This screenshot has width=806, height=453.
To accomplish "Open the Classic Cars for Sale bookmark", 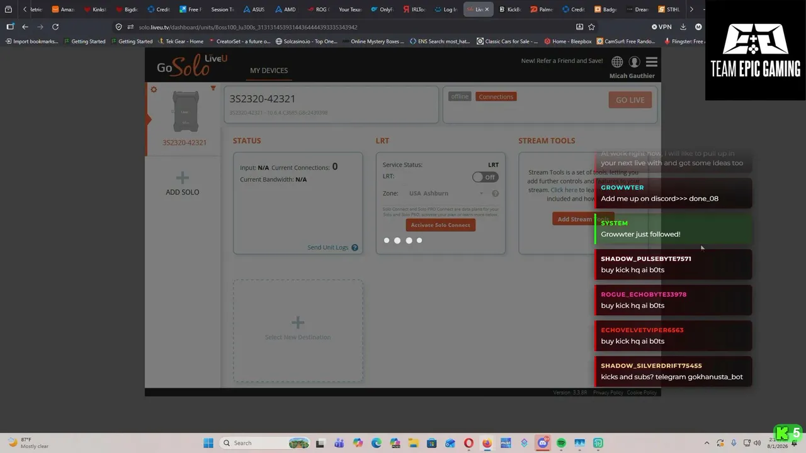I will point(508,42).
